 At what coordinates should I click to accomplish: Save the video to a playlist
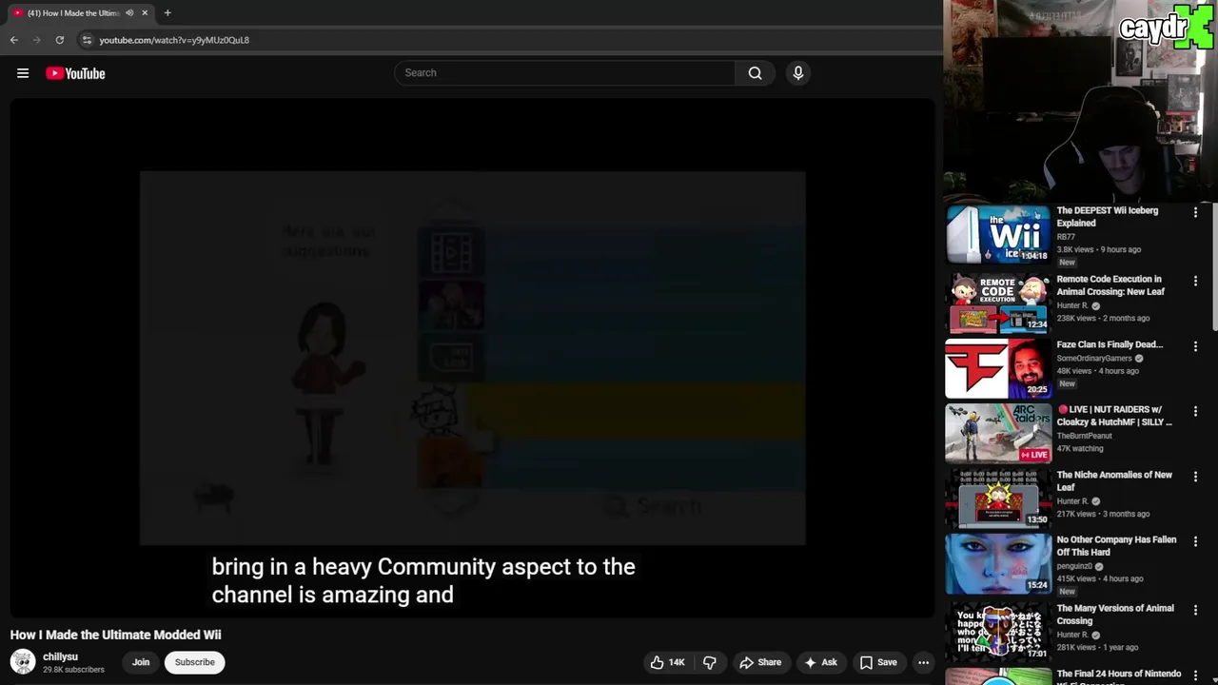[x=878, y=662]
